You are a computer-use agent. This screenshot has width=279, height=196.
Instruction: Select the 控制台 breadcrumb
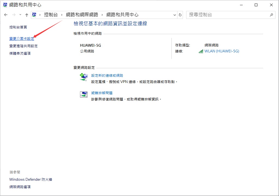pos(51,15)
